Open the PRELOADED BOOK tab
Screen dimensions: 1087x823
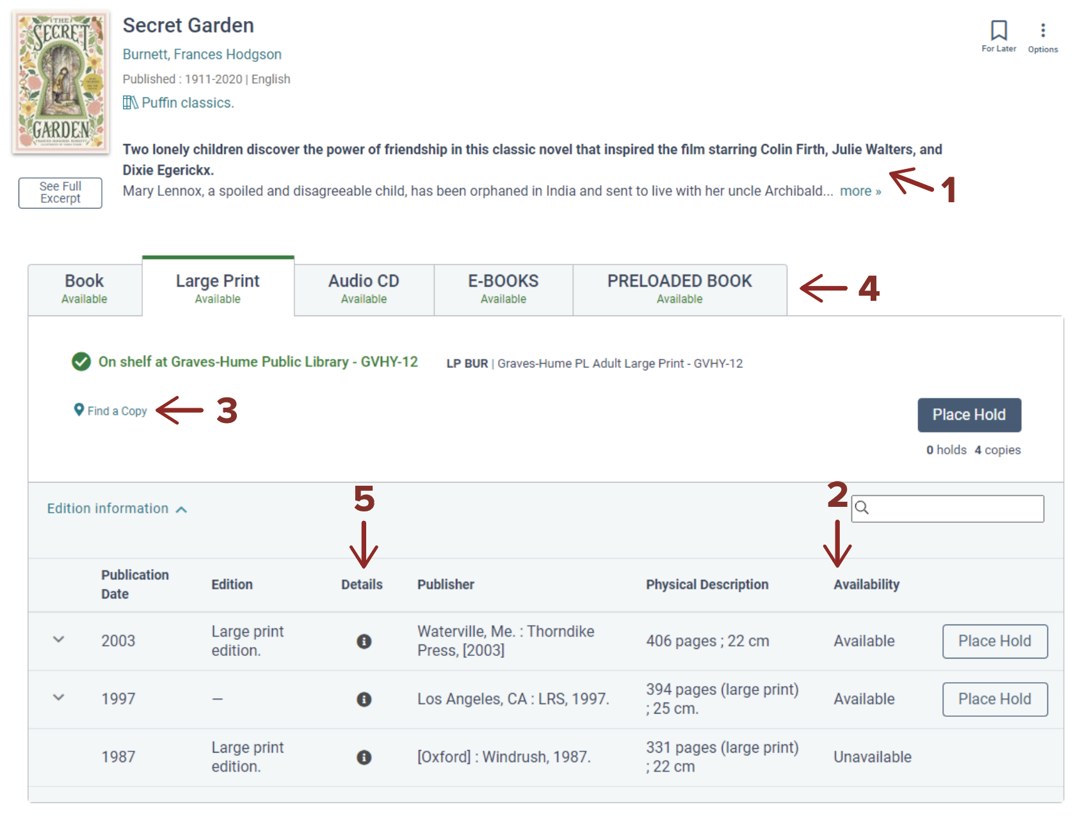tap(679, 289)
